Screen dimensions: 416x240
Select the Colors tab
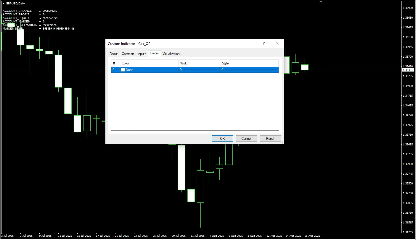click(154, 53)
